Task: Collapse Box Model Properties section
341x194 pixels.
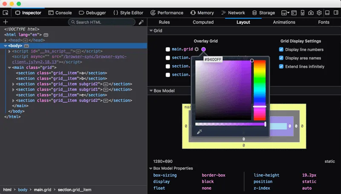Action: [151, 168]
